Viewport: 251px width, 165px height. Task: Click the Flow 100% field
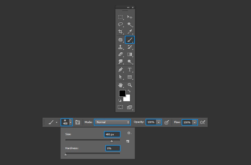187,122
